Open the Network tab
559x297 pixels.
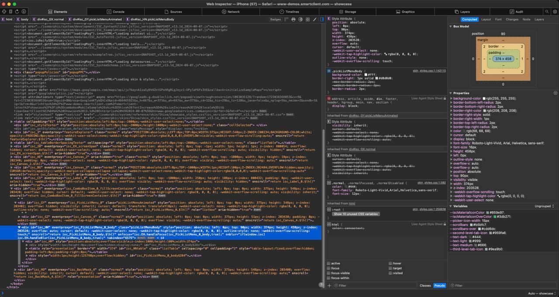tap(231, 12)
